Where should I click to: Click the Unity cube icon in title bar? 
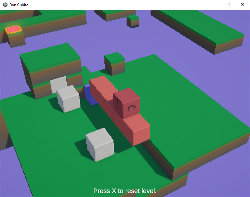(5, 5)
